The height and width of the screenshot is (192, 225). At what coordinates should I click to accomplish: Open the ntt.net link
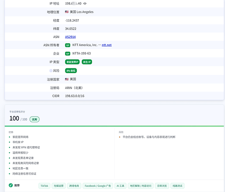[107, 45]
